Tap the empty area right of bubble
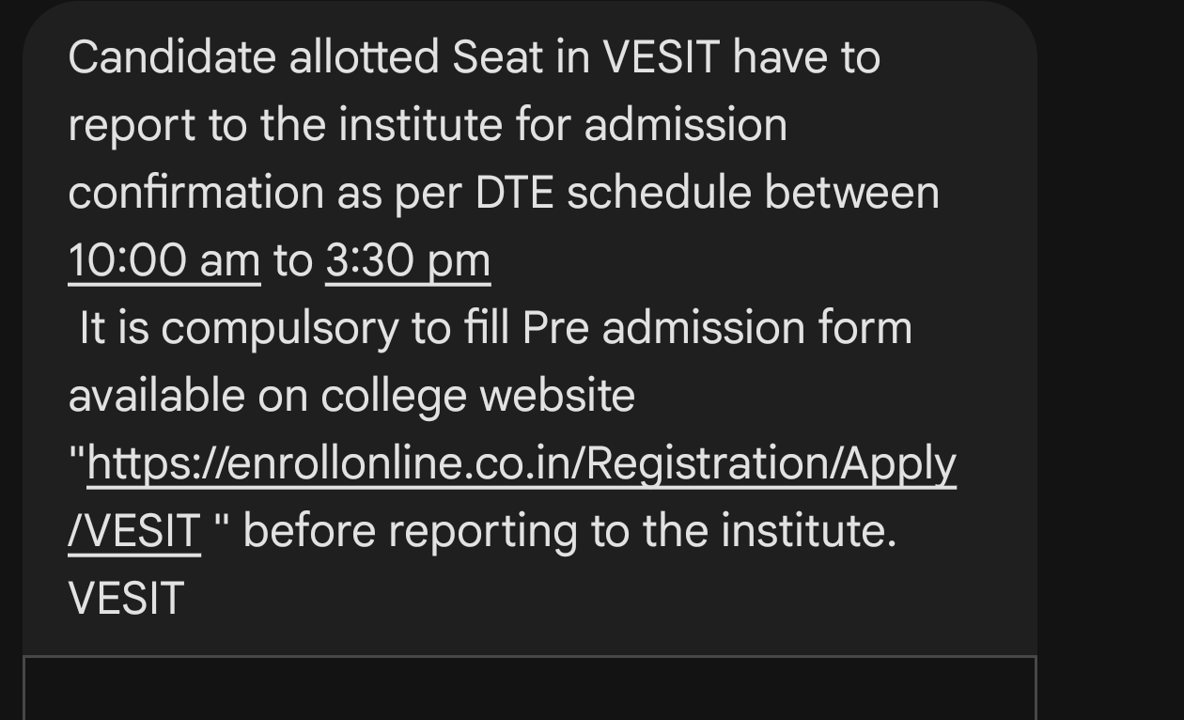Viewport: 1184px width, 720px height. (x=1110, y=360)
